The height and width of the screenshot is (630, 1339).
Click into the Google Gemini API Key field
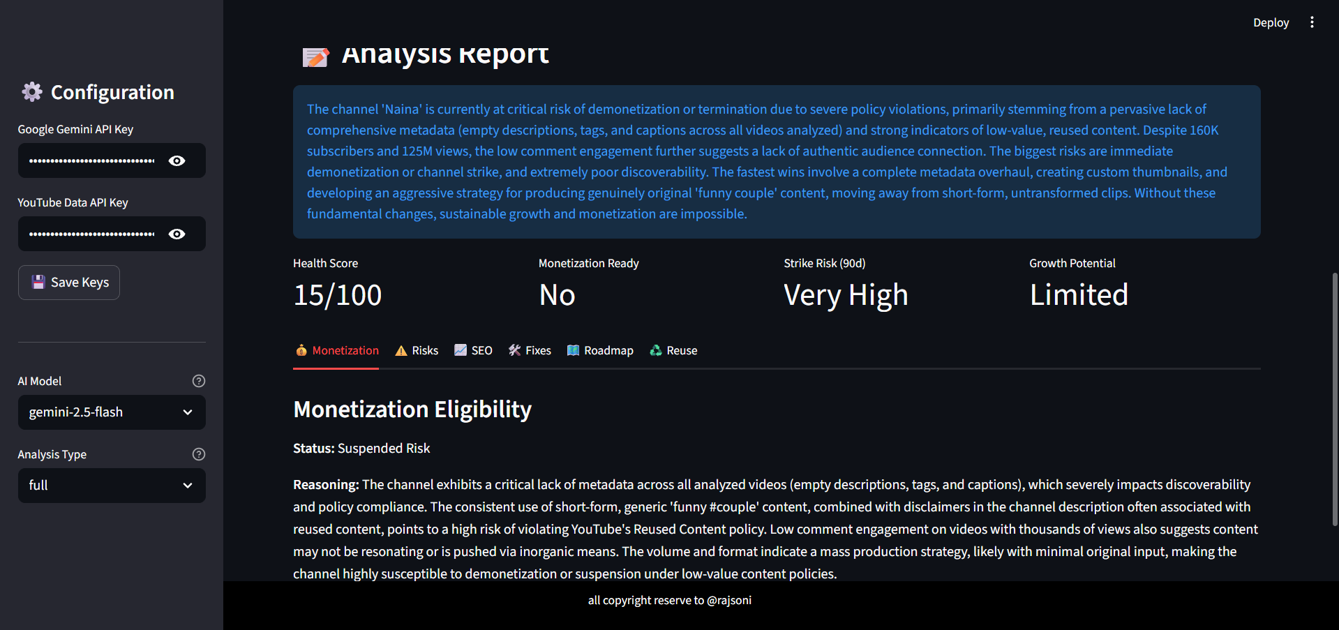pos(91,160)
